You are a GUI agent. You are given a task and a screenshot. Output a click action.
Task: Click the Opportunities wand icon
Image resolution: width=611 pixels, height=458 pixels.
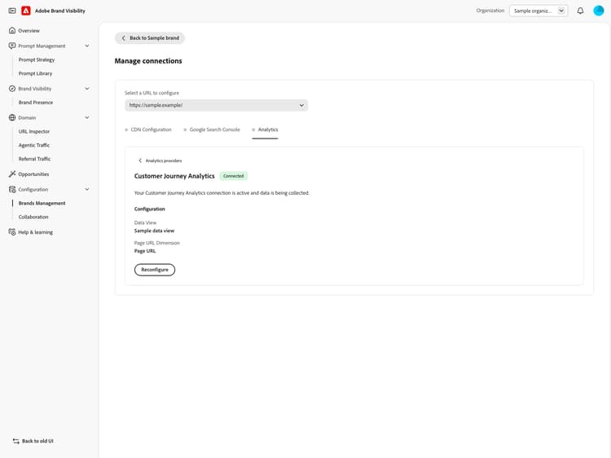pos(12,174)
